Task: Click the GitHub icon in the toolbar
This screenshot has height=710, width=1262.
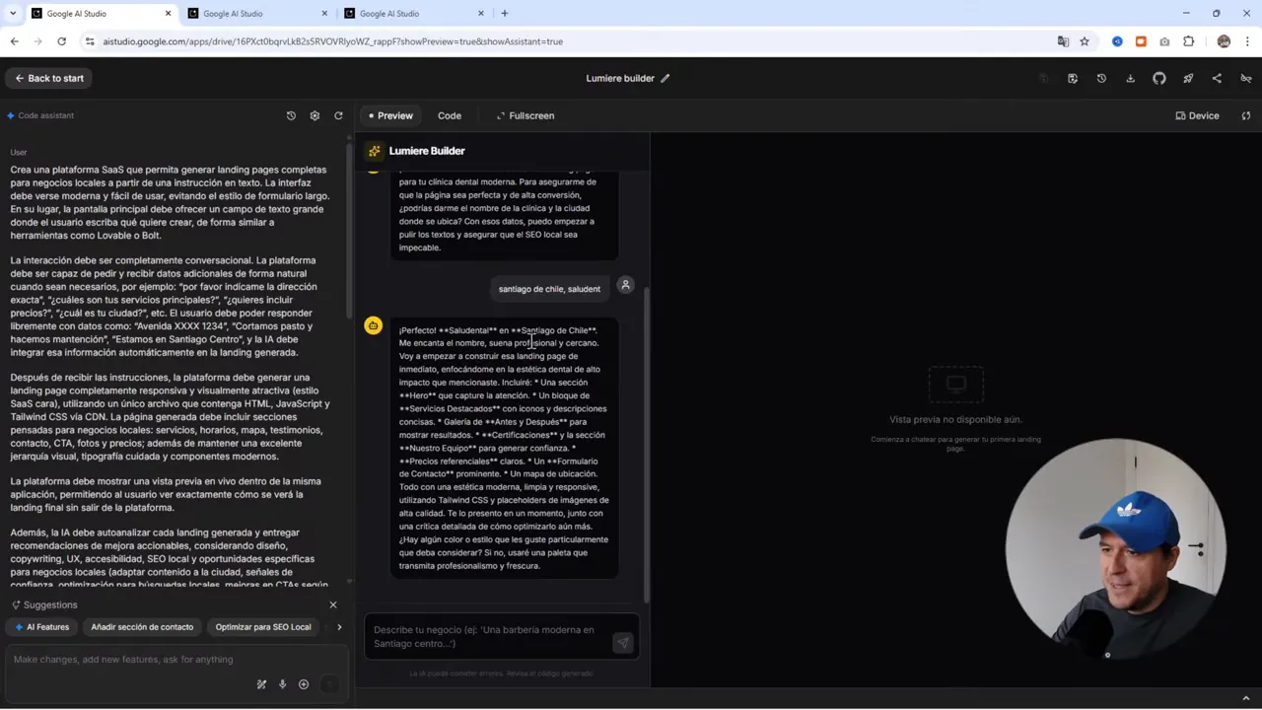Action: pos(1159,78)
